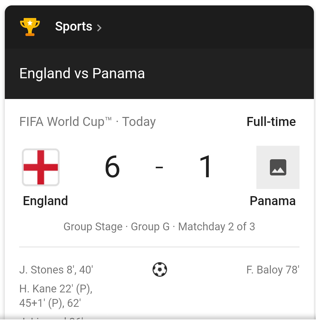This screenshot has height=320, width=316.
Task: Click the dash between the scores
Action: click(159, 167)
